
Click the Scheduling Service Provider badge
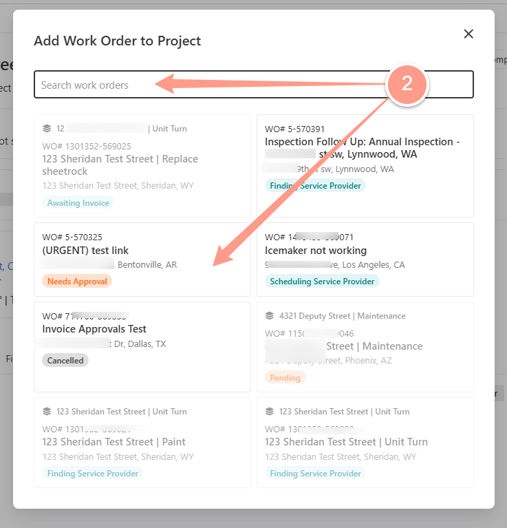click(x=322, y=281)
